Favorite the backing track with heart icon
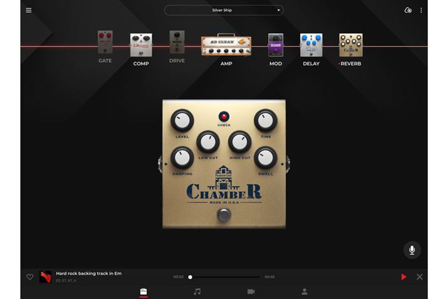 point(29,276)
